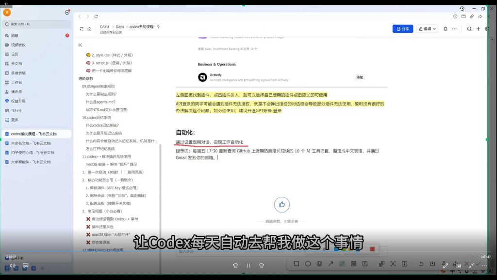Image resolution: width=497 pixels, height=280 pixels.
Task: Pick the red annotation color swatch
Action: coord(372,249)
